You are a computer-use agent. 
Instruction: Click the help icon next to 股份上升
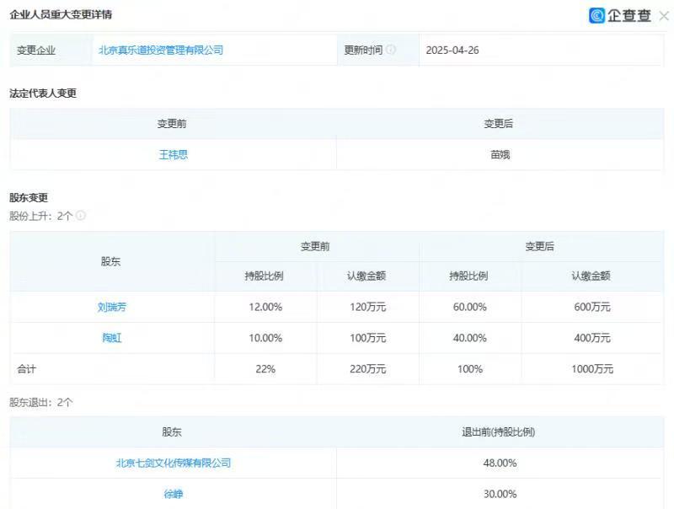pos(81,216)
